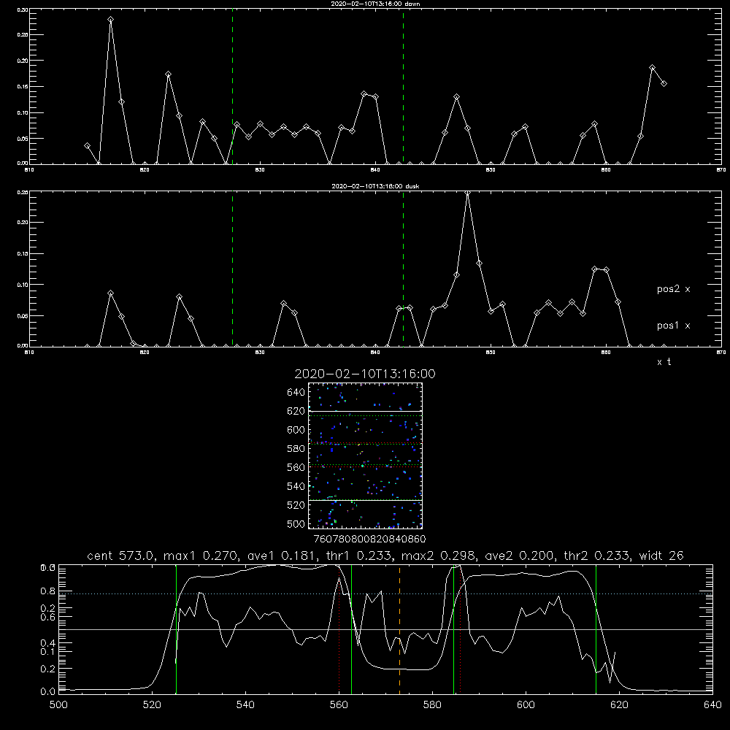
Task: Click the red dotted line near 586 in bottom plot
Action: click(460, 629)
